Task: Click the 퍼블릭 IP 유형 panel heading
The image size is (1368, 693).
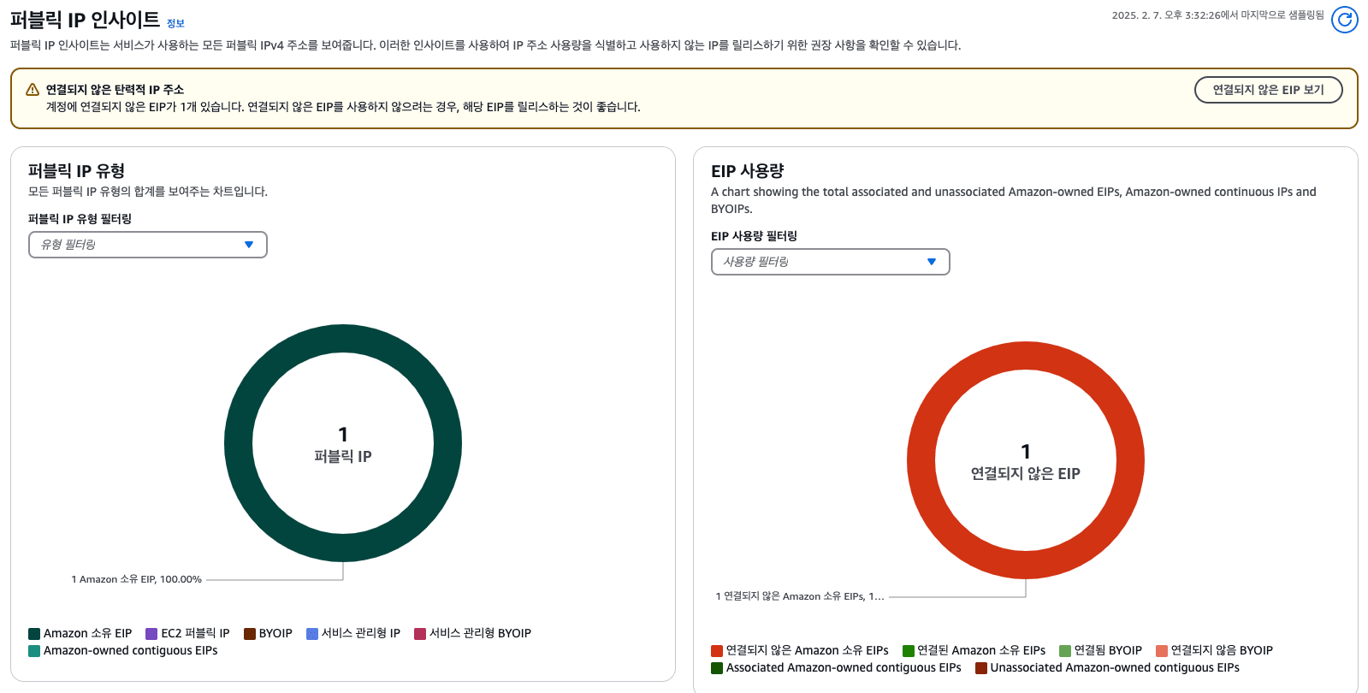Action: pos(77,171)
